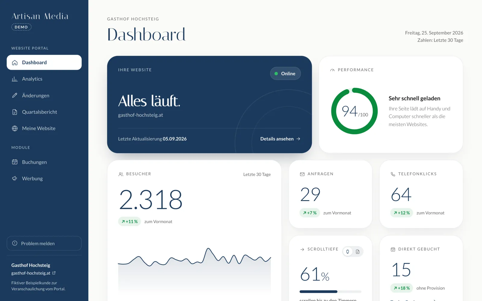Switch Scrolltiefe to the document view
The width and height of the screenshot is (482, 301).
[x=358, y=252]
